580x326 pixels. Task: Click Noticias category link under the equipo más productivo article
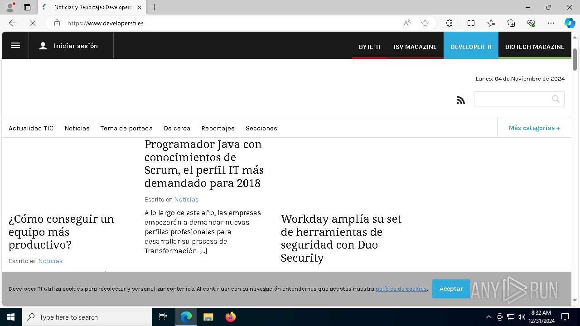click(50, 261)
